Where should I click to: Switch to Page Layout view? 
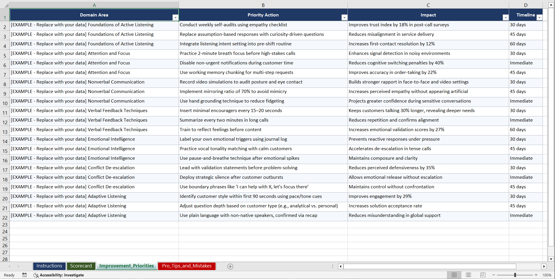468,275
